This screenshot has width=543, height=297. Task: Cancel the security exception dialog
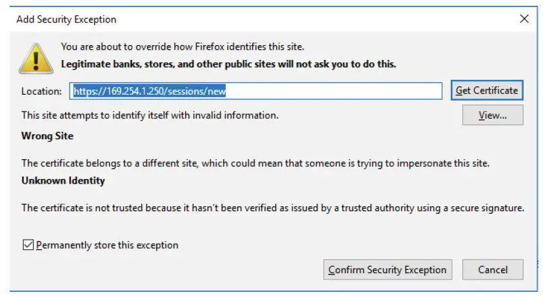coord(493,269)
